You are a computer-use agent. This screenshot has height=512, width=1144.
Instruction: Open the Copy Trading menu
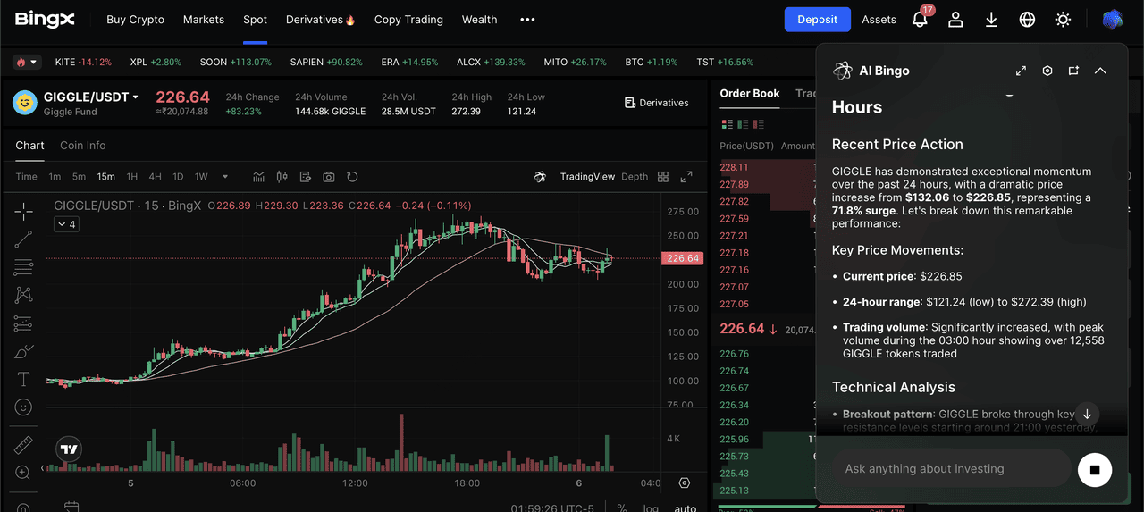tap(408, 19)
